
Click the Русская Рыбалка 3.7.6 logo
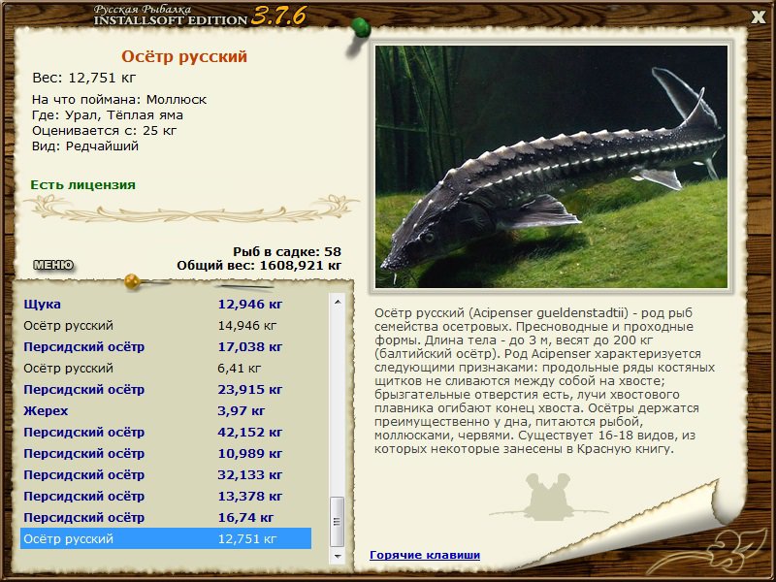200,16
